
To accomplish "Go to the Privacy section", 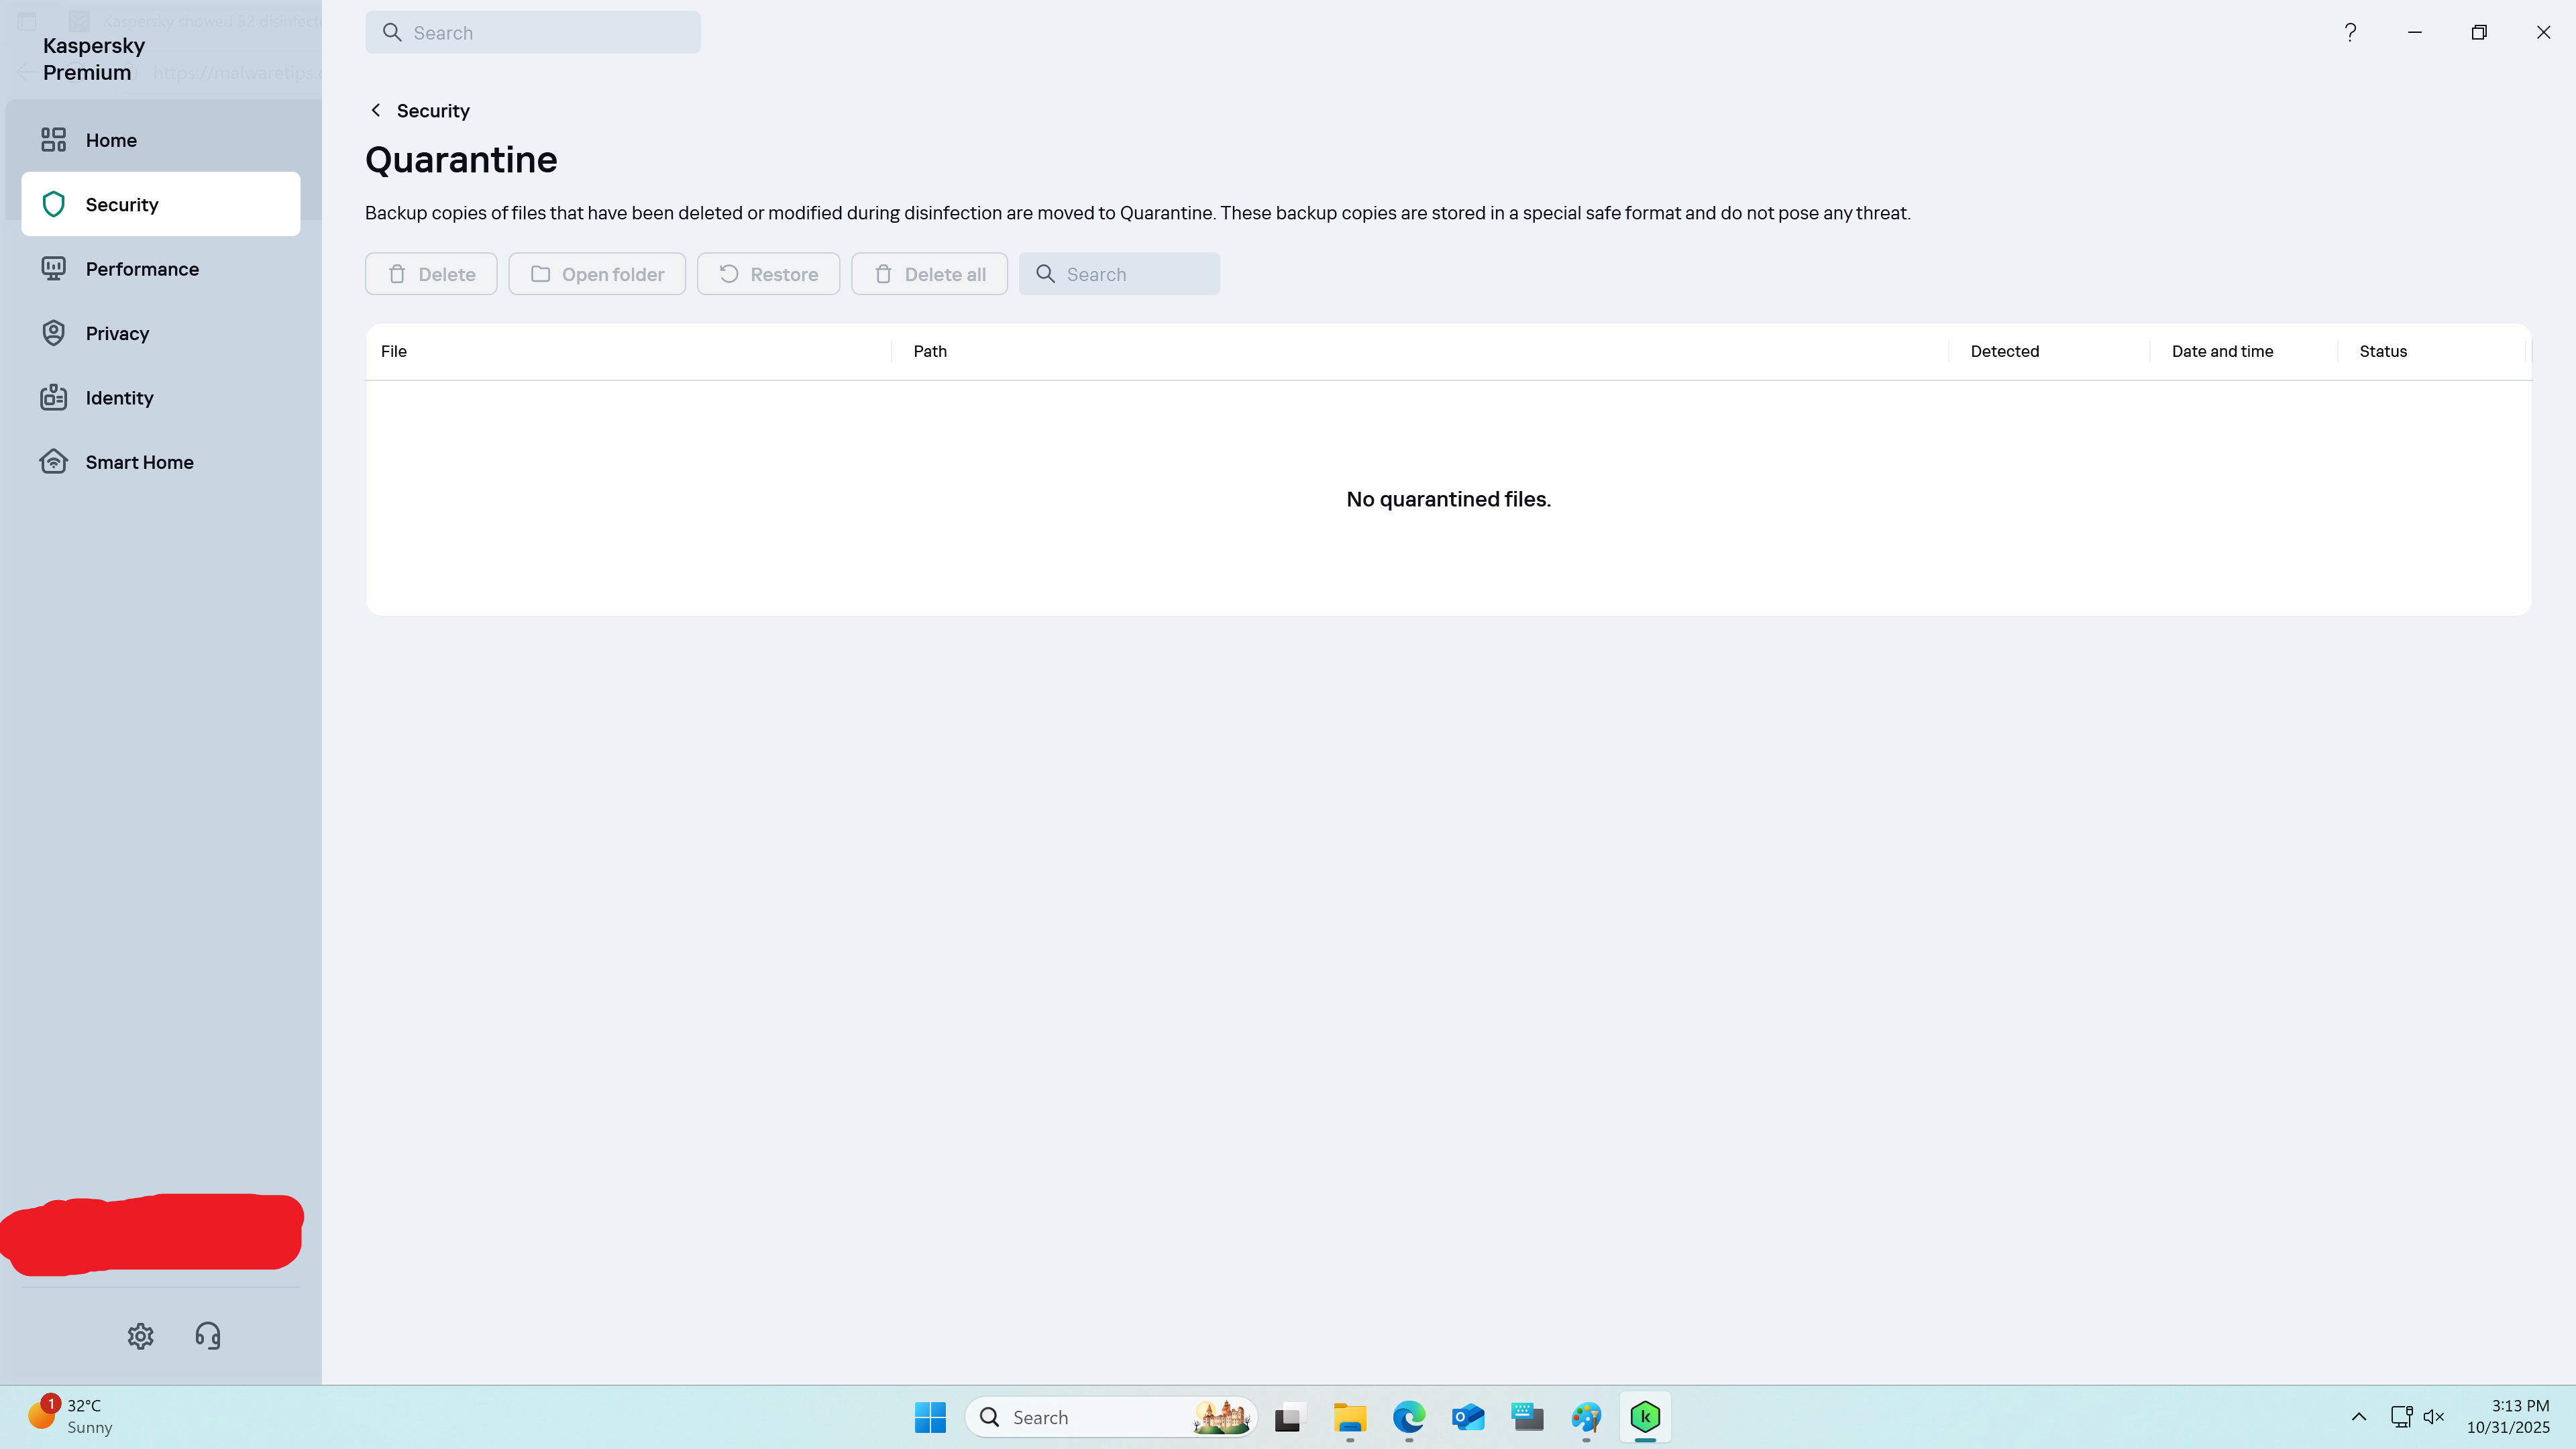I will [160, 333].
